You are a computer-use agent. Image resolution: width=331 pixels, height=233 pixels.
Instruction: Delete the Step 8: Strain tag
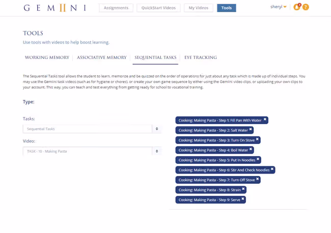point(243,189)
